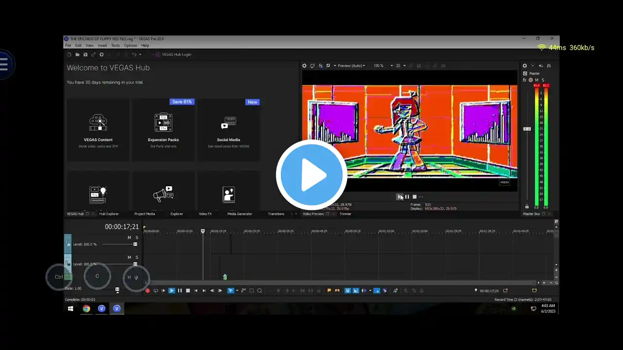The width and height of the screenshot is (623, 350).
Task: Open the Auto Ripple mode dropdown arrow
Action: [x=370, y=291]
